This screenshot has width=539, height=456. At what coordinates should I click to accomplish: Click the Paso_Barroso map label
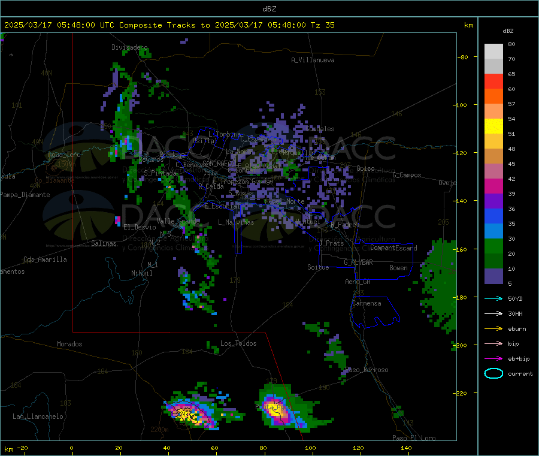pyautogui.click(x=367, y=370)
